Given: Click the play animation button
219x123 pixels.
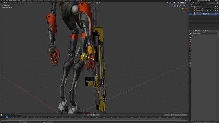Looking at the screenshot, I should [95, 115].
